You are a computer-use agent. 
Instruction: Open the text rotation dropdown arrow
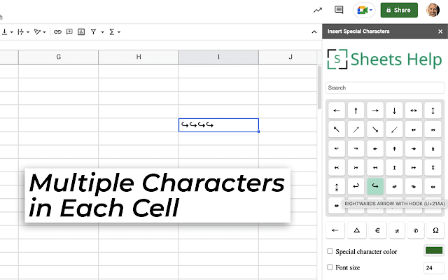[44, 32]
